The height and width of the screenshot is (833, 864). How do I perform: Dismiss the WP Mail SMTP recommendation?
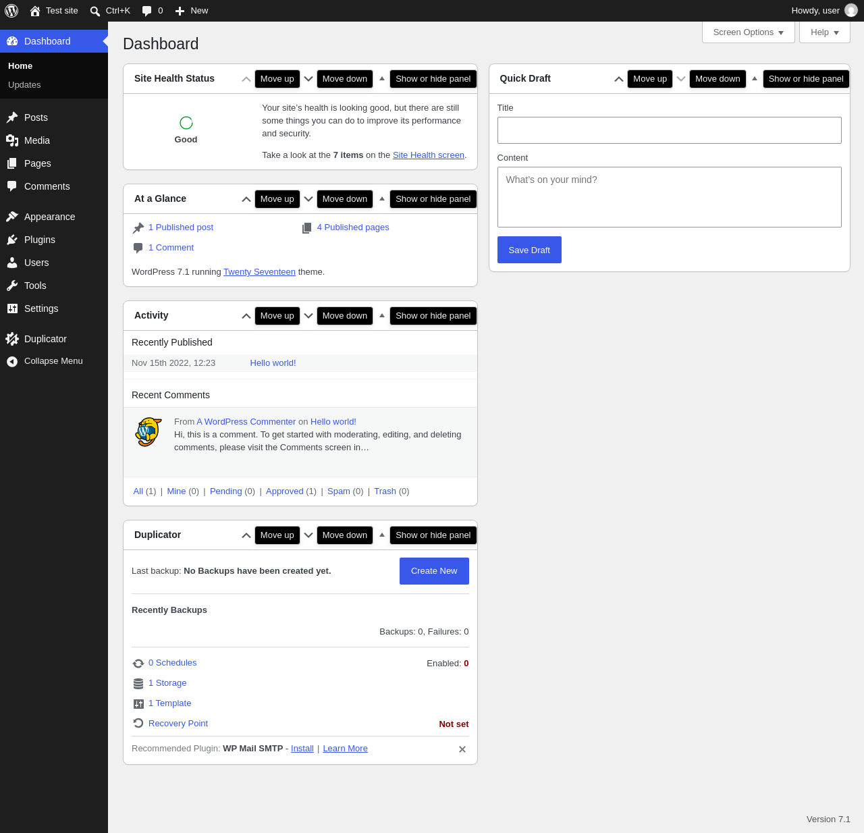462,749
